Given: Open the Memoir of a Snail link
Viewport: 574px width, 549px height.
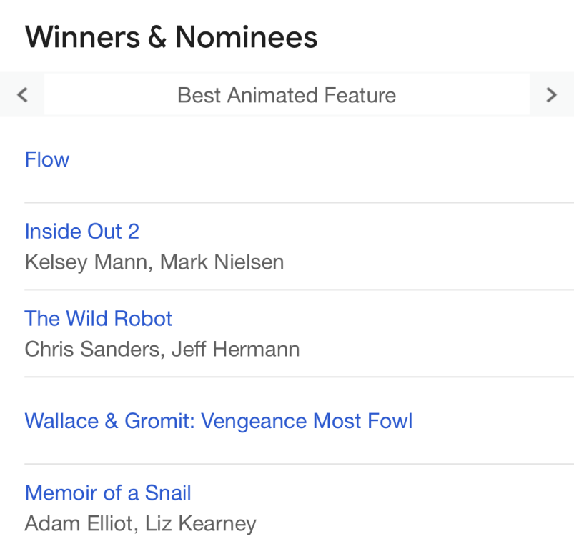Looking at the screenshot, I should click(108, 493).
